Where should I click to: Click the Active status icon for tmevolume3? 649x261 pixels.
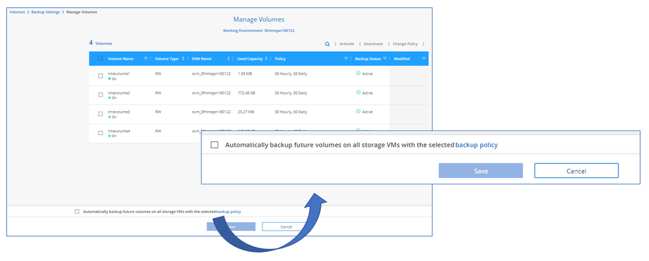tap(358, 112)
